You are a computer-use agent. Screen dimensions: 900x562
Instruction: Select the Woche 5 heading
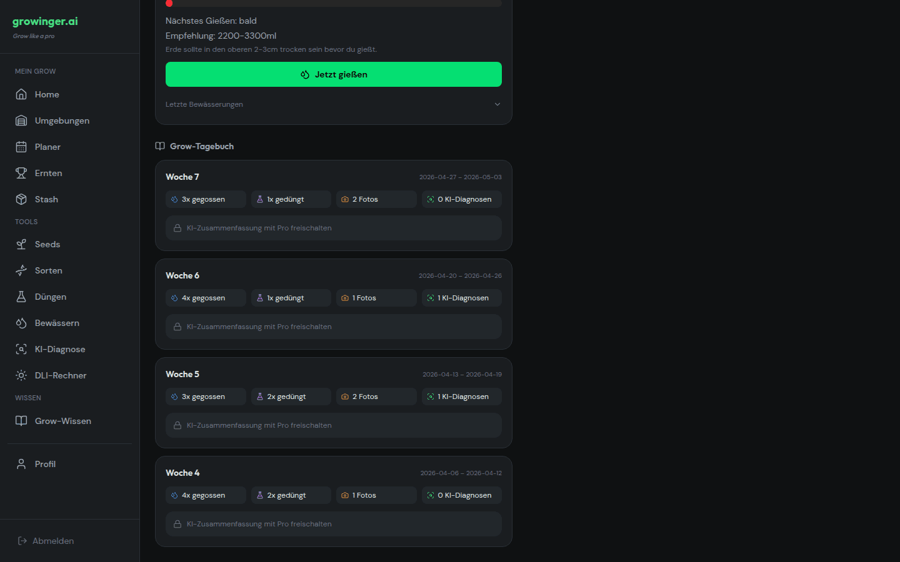click(182, 374)
